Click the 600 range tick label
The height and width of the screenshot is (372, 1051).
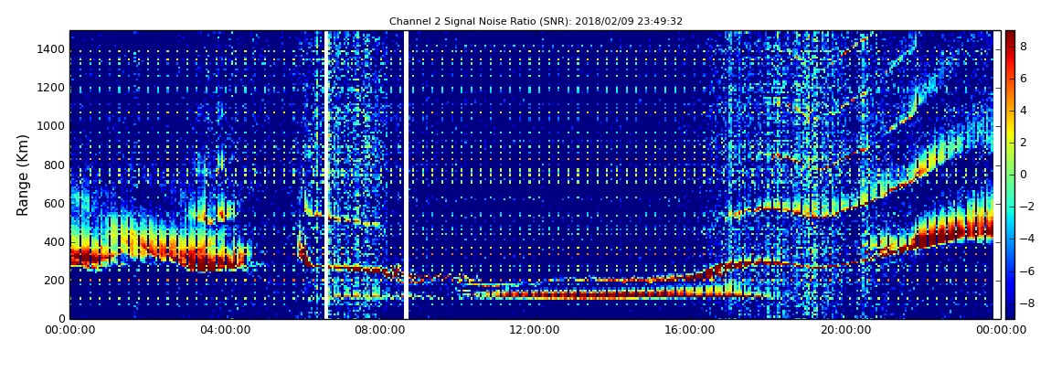click(x=55, y=203)
